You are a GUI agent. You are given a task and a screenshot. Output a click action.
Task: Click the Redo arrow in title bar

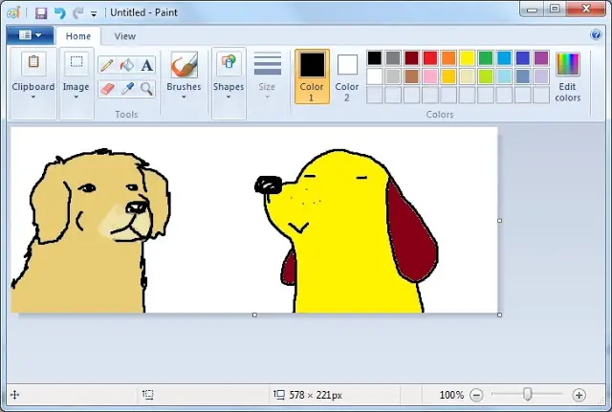click(78, 12)
